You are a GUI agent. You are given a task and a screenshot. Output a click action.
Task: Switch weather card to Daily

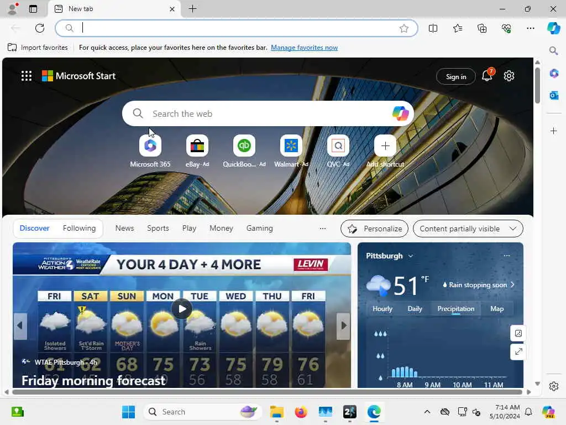[x=415, y=309]
